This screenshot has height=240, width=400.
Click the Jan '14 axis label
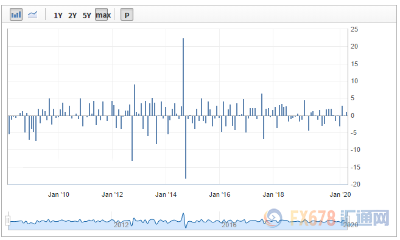pyautogui.click(x=166, y=194)
